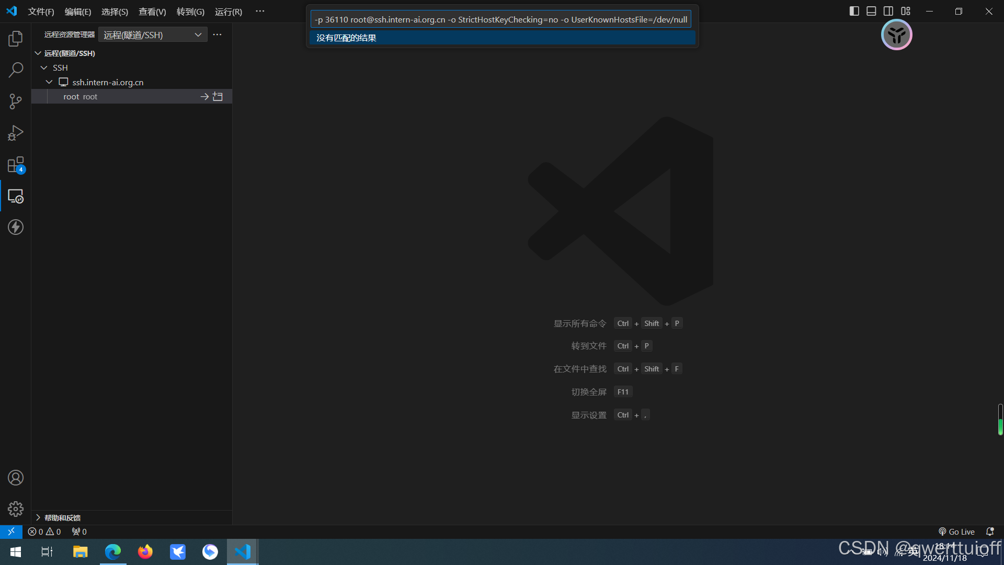Toggle primary sidebar layout button

854,11
